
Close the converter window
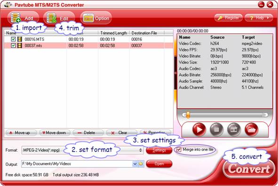pos(270,4)
